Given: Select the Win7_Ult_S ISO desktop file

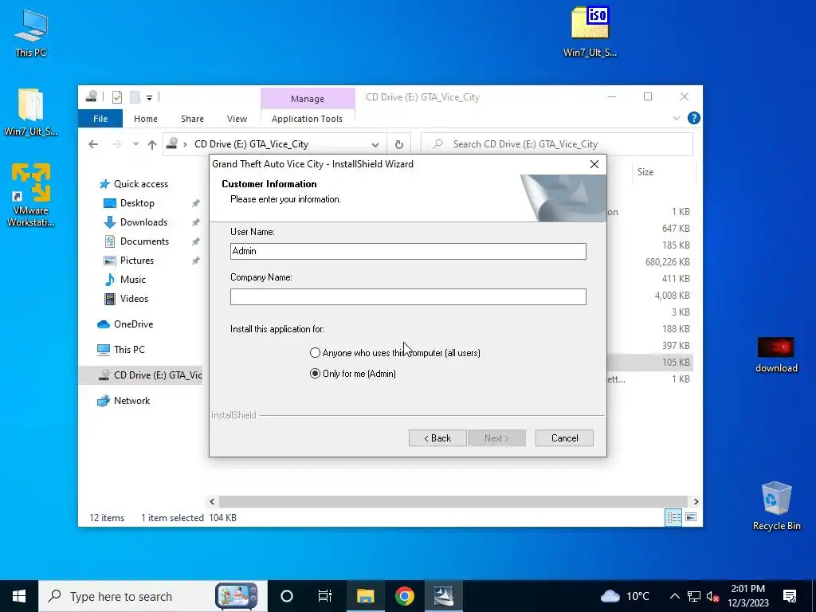Looking at the screenshot, I should [590, 31].
